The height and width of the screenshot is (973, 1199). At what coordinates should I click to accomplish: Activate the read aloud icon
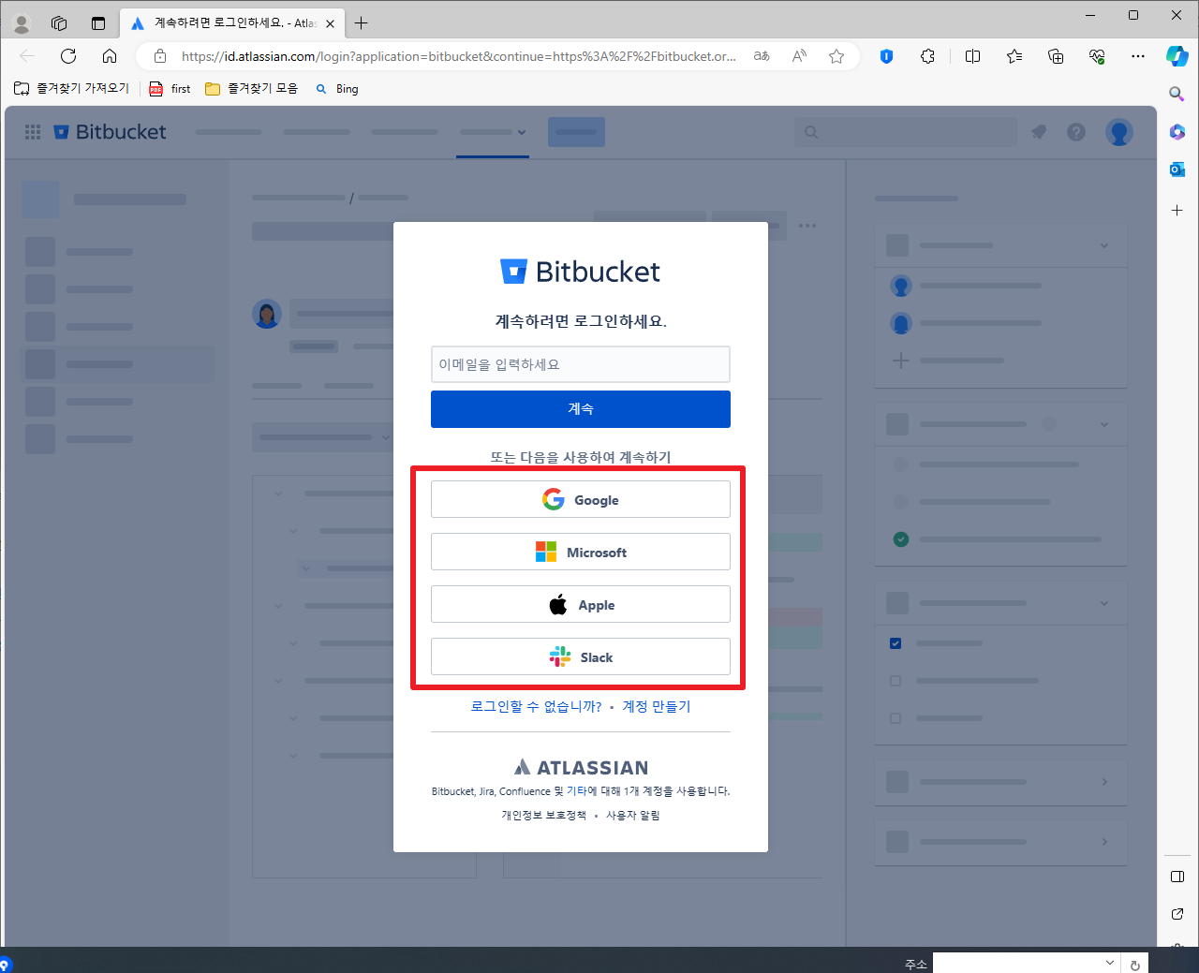799,56
